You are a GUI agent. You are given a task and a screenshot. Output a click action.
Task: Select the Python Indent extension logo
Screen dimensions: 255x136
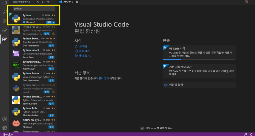(16, 53)
